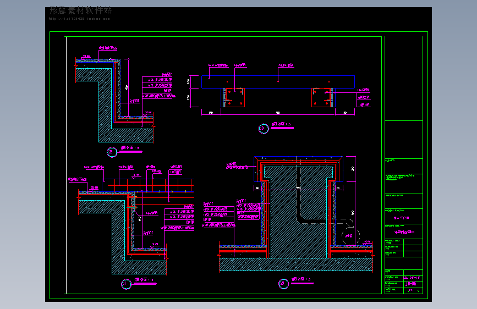Pick the left red square tube in detail 30
Screen dimensions: 477x309
235,97
